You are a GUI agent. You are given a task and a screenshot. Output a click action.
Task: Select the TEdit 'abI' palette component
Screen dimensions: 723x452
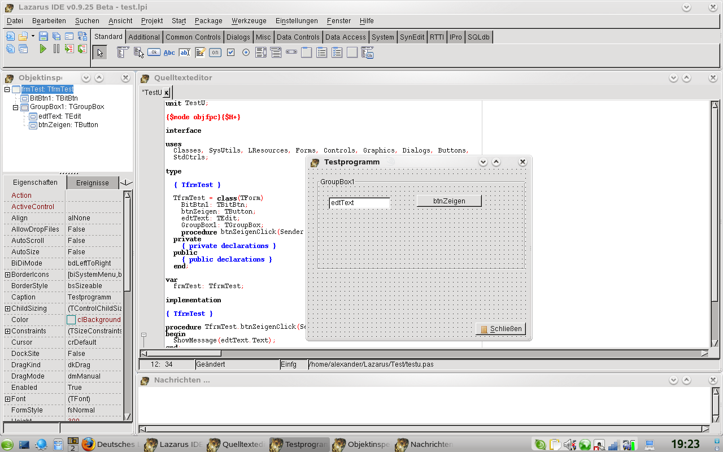185,53
